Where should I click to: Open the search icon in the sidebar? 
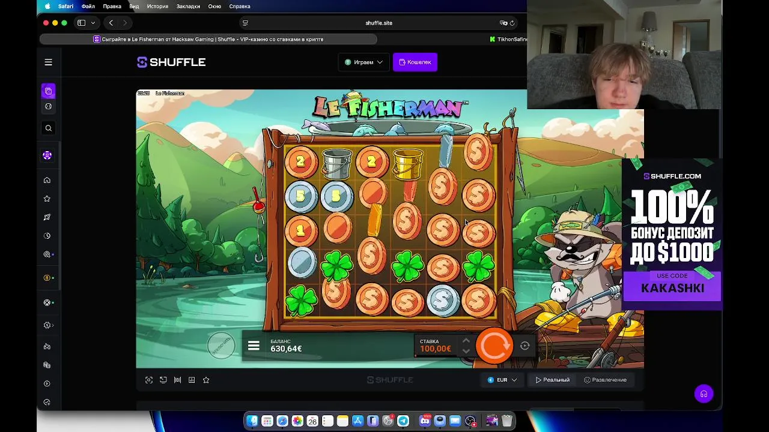49,128
